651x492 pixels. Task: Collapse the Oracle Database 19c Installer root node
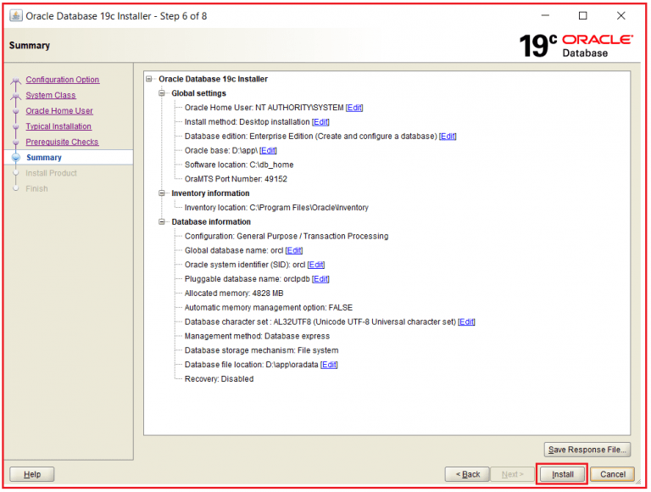pyautogui.click(x=150, y=79)
